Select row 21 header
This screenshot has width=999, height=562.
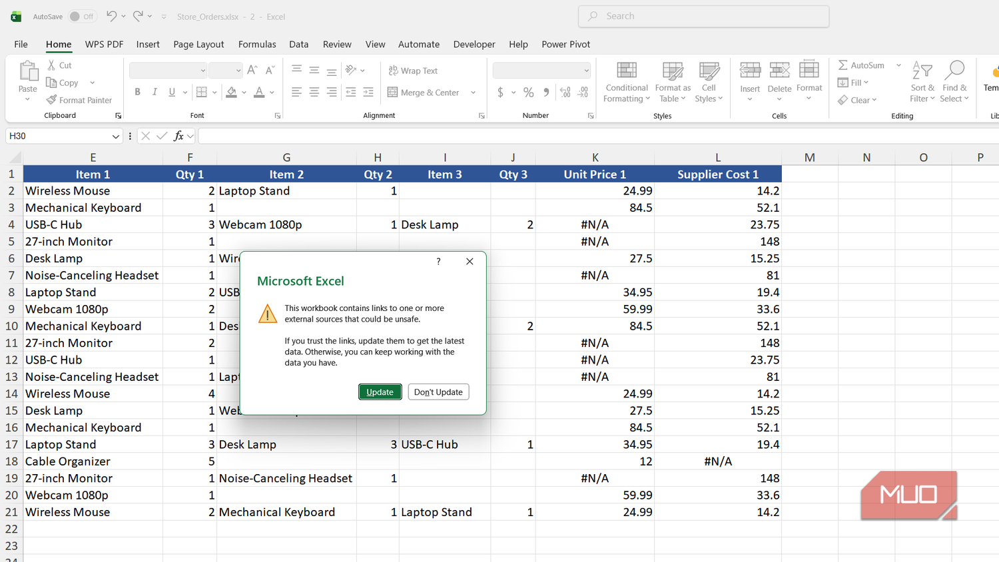[x=11, y=512]
